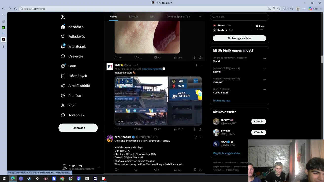Switch to Combat Sports Talk tab
The height and width of the screenshot is (182, 324).
pos(178,17)
